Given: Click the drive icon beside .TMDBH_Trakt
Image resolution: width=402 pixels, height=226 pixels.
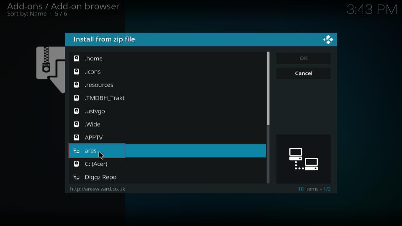Looking at the screenshot, I should click(76, 98).
